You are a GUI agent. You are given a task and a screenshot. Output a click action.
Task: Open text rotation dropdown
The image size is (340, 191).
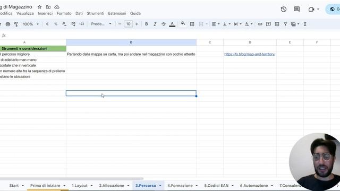coord(249,24)
